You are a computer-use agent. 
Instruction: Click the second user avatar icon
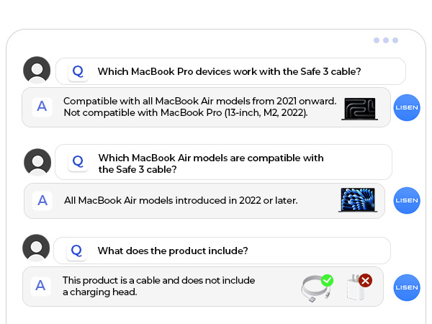coord(37,162)
